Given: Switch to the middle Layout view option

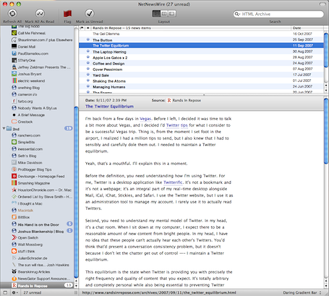Looking at the screenshot, I should 164,14.
